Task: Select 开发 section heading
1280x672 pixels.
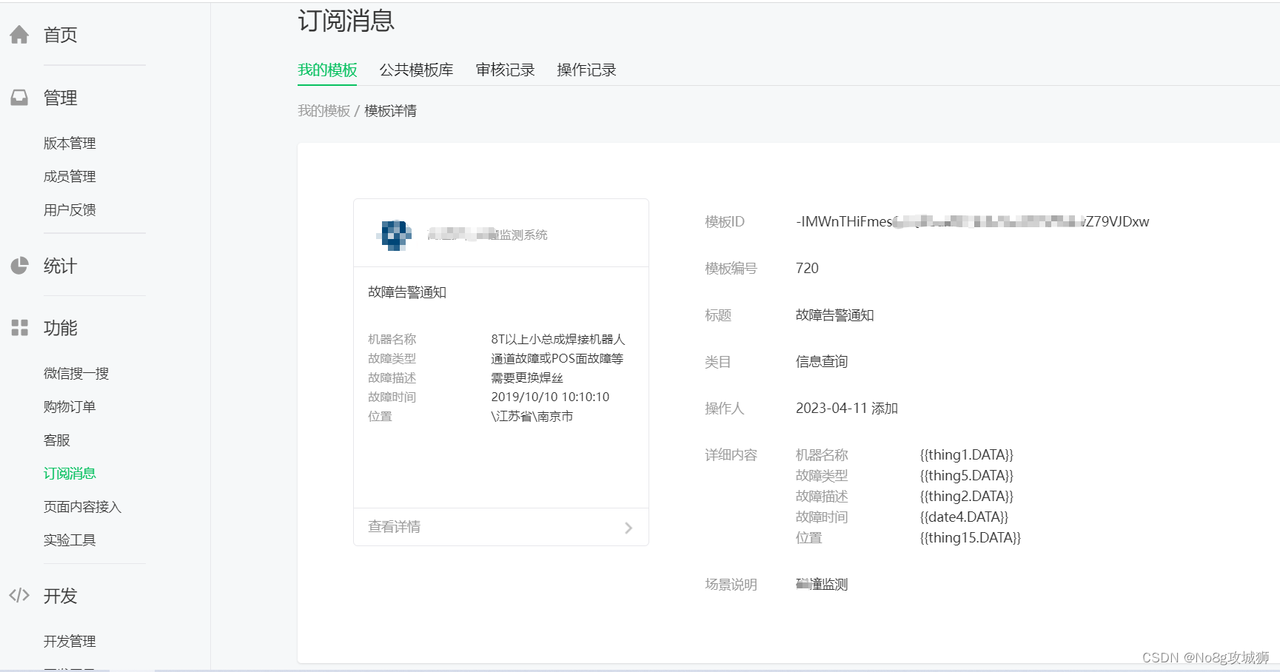Action: [60, 596]
